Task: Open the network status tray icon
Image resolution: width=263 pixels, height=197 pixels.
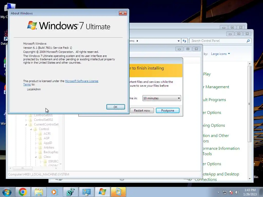Action: [224, 192]
